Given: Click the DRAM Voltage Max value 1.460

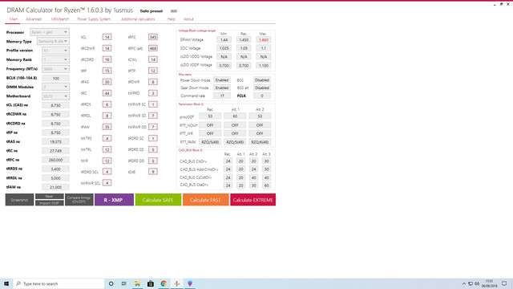Looking at the screenshot, I should point(264,39).
